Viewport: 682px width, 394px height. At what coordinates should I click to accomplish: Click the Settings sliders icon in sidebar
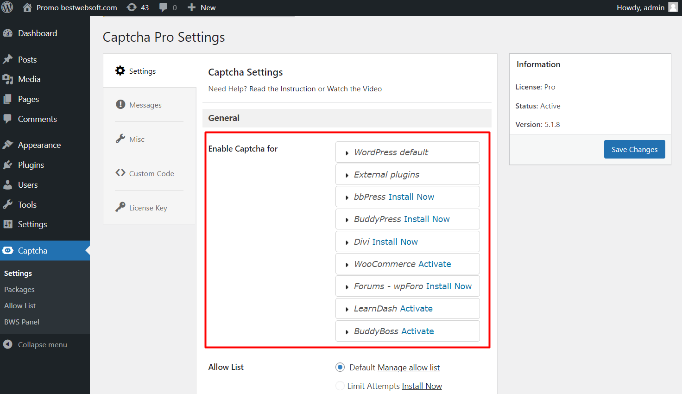point(8,224)
